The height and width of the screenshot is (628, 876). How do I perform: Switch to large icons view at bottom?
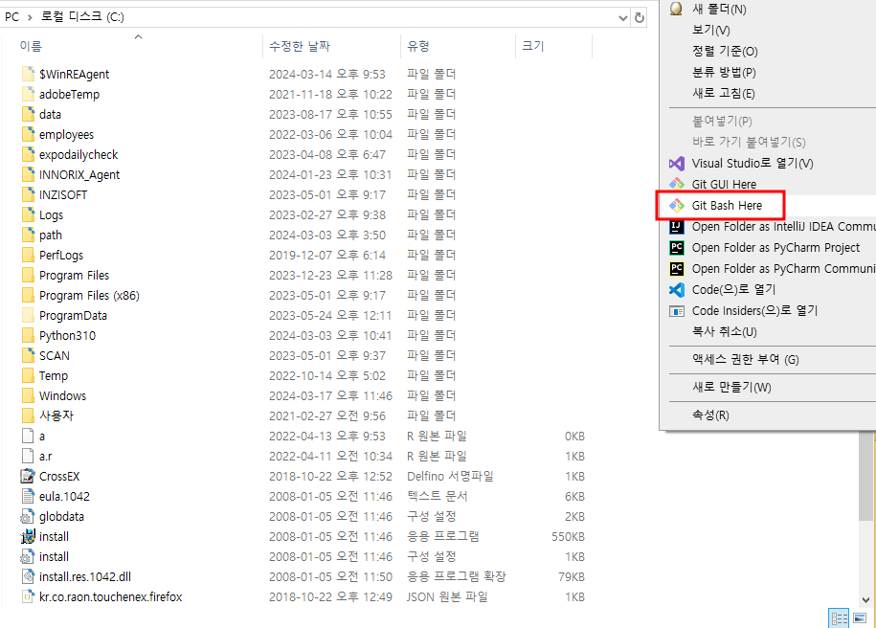coord(860,617)
